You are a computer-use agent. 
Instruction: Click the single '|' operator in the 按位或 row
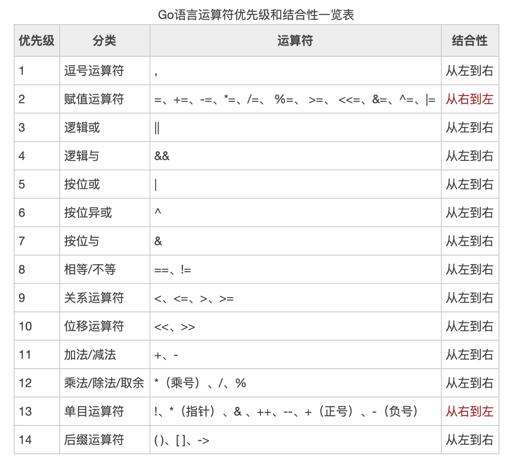(x=156, y=185)
